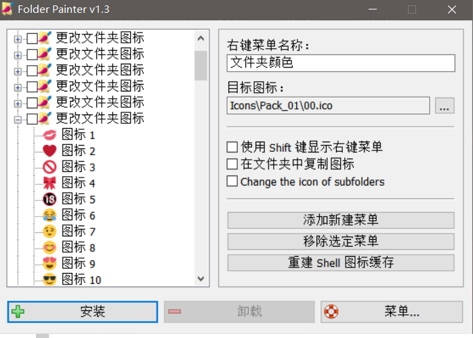This screenshot has height=338, width=473.
Task: Select the 图标 7 label
Action: coord(79,232)
